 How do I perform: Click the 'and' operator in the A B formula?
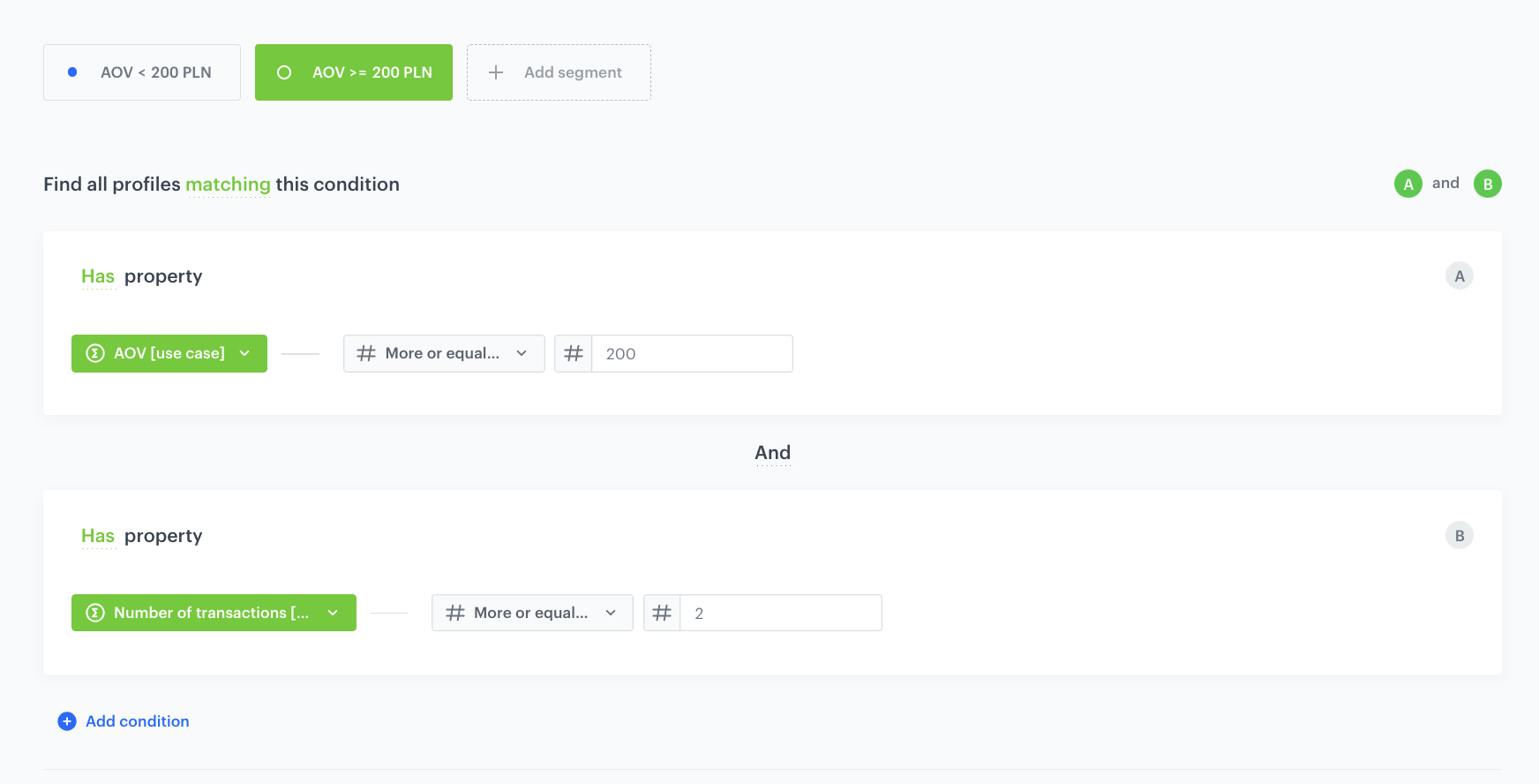coord(1445,183)
